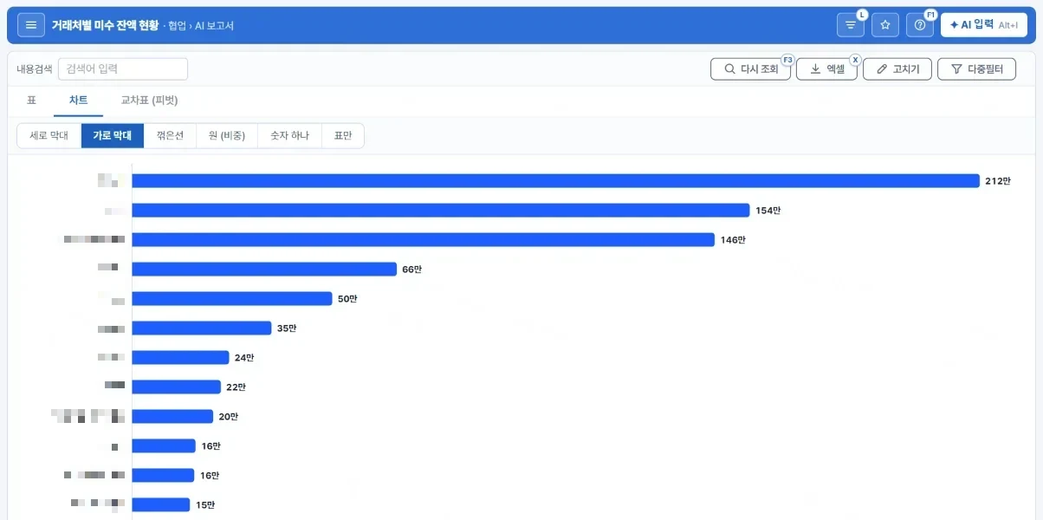Click the bar labeled 15만

tap(160, 505)
